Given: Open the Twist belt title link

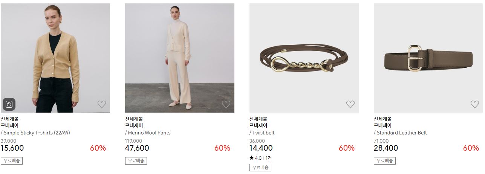Looking at the screenshot, I should [x=263, y=133].
